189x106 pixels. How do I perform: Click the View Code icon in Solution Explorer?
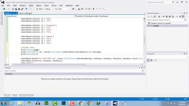177,16
